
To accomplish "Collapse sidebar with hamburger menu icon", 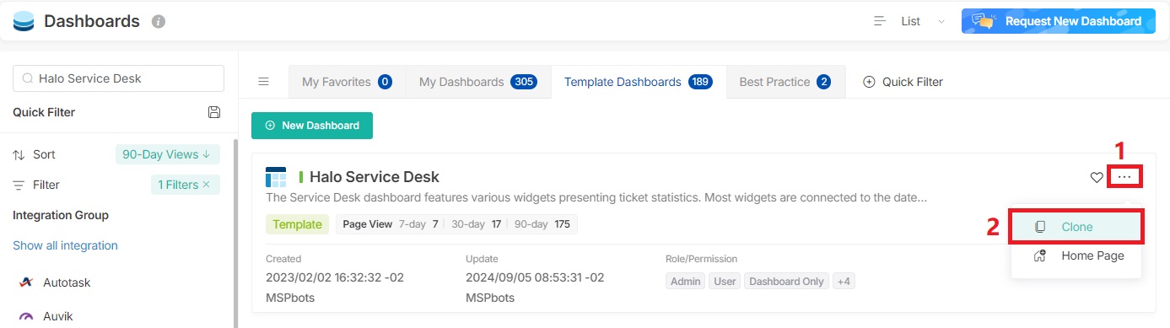I will (263, 82).
